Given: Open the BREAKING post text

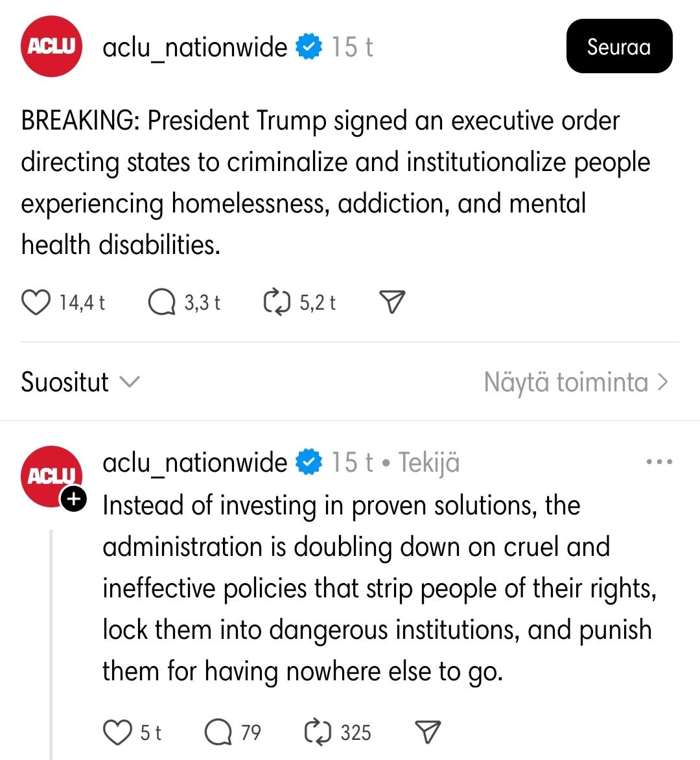Looking at the screenshot, I should click(336, 183).
